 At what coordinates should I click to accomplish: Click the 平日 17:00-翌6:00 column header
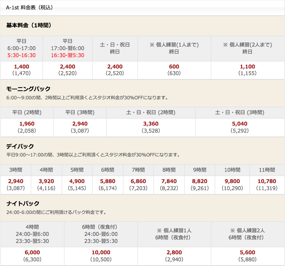coord(68,48)
